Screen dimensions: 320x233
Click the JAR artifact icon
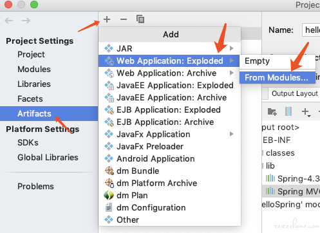click(x=109, y=48)
